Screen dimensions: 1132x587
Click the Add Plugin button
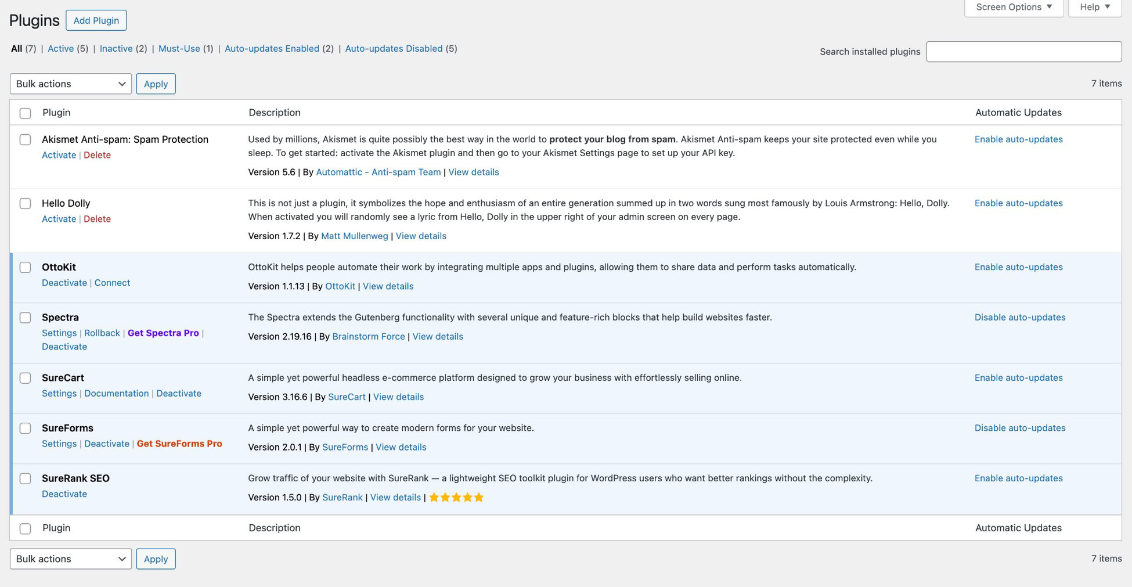[x=96, y=20]
